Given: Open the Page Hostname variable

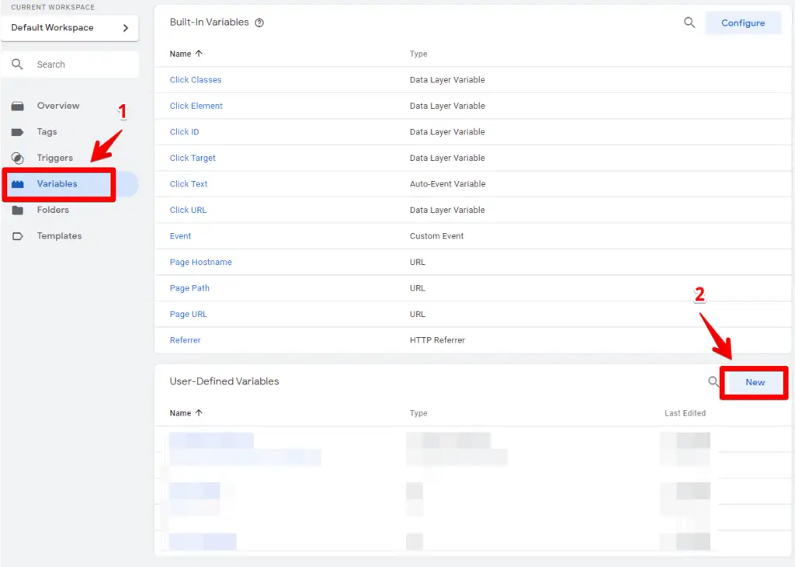Looking at the screenshot, I should click(x=200, y=262).
